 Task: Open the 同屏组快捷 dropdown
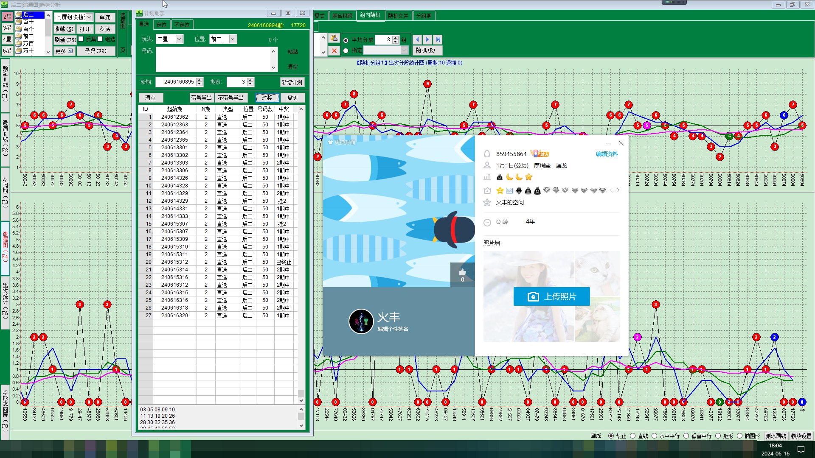tap(89, 17)
